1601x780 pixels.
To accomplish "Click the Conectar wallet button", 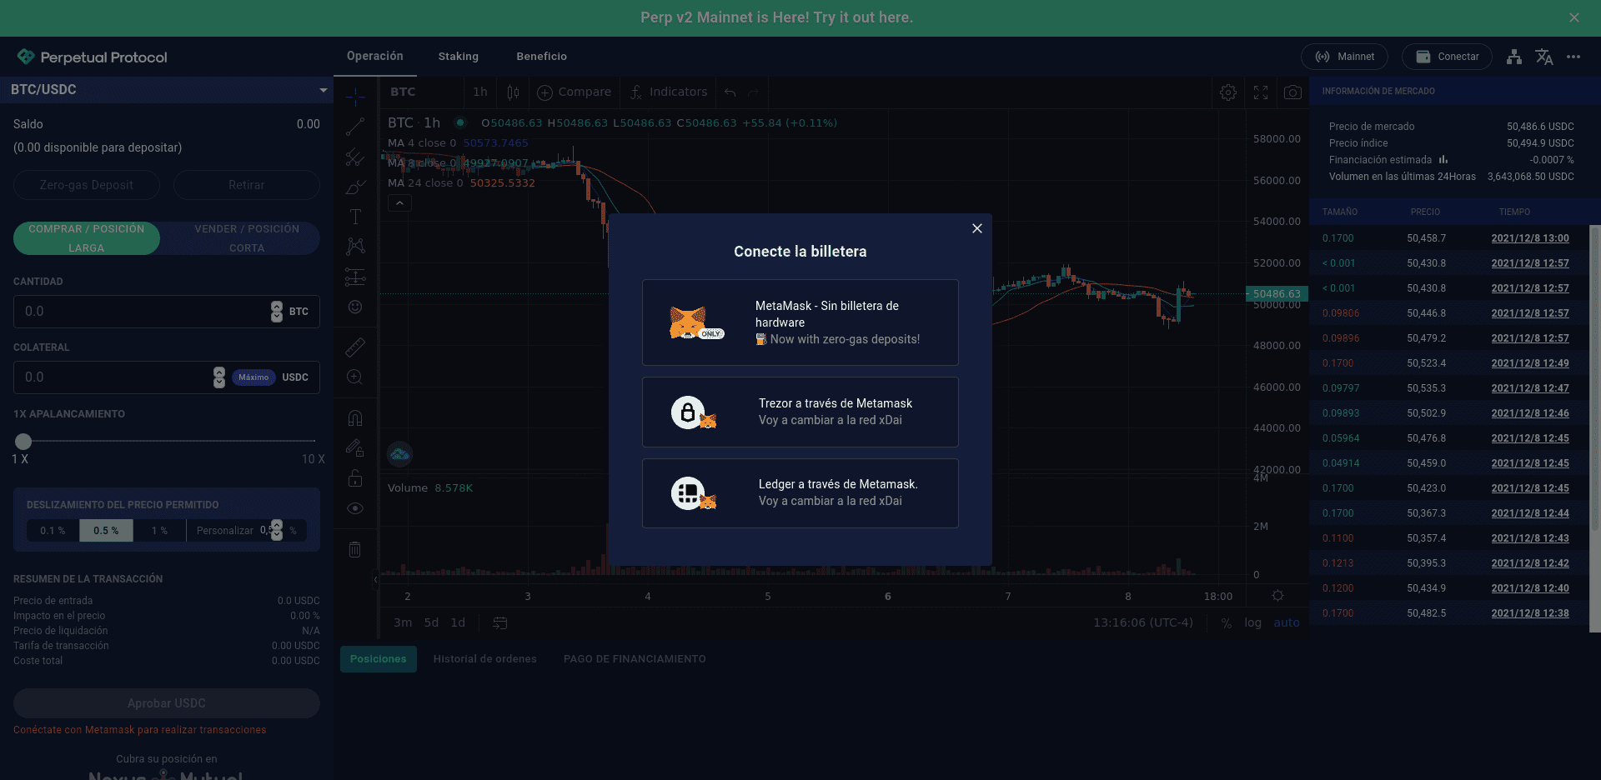I will point(1447,57).
